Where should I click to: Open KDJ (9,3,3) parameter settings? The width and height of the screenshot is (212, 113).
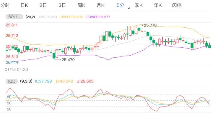coord(26,81)
